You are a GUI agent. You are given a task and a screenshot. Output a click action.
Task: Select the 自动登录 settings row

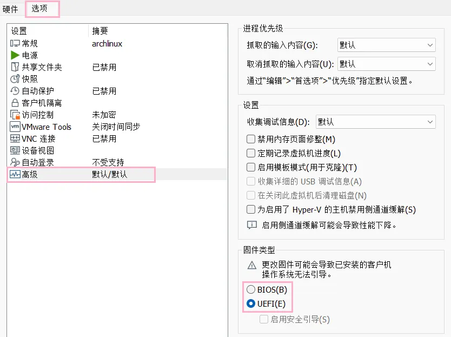click(x=117, y=162)
